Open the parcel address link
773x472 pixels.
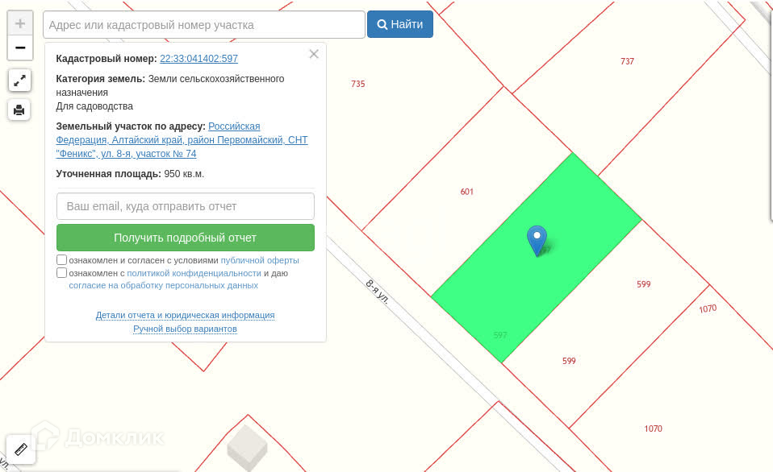[x=182, y=140]
